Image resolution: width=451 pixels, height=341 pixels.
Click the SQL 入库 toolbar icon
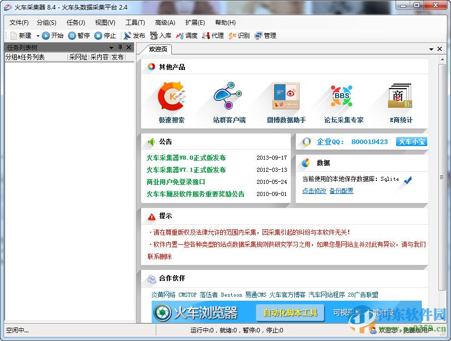click(x=159, y=35)
